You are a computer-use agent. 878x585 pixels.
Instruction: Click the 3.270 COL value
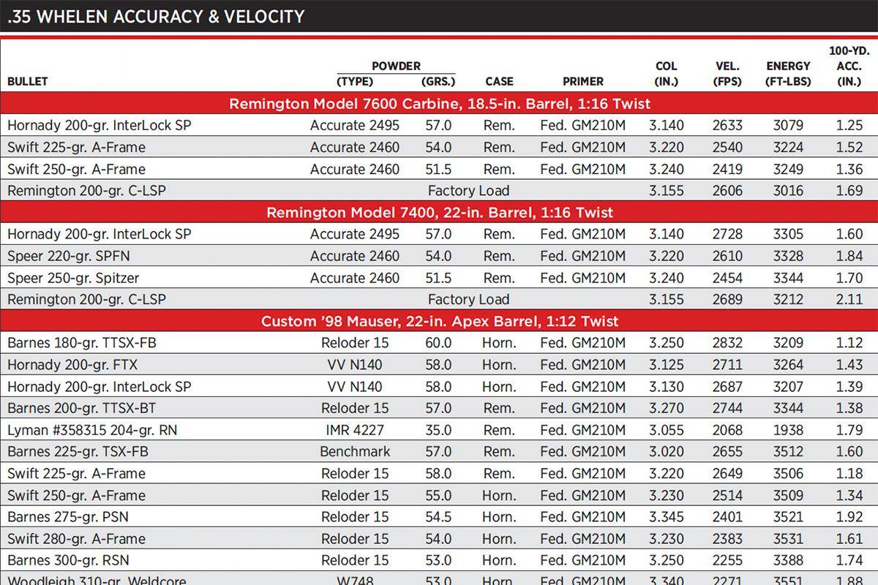(667, 408)
